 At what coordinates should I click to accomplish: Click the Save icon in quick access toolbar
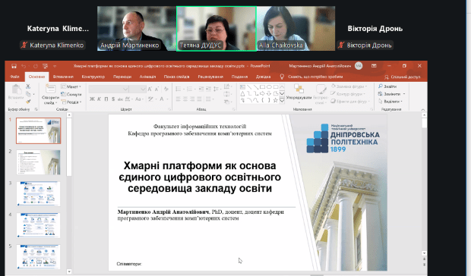(14, 66)
